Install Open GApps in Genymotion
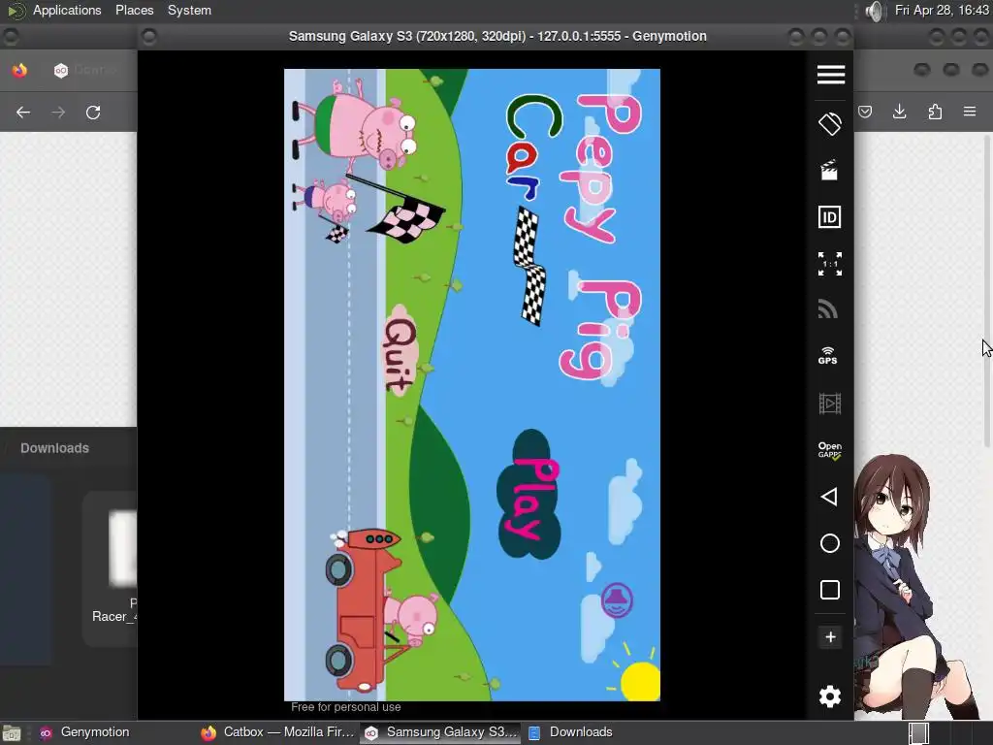 click(830, 450)
